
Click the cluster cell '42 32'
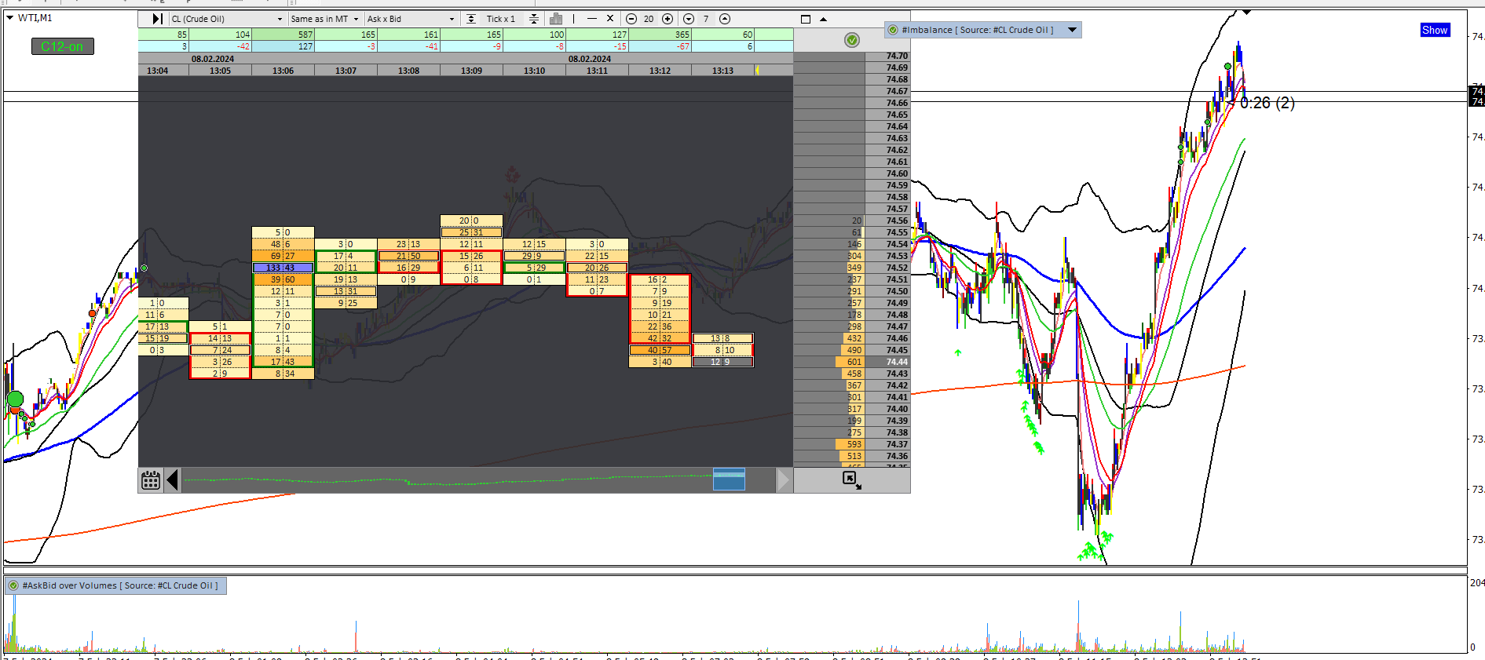660,338
